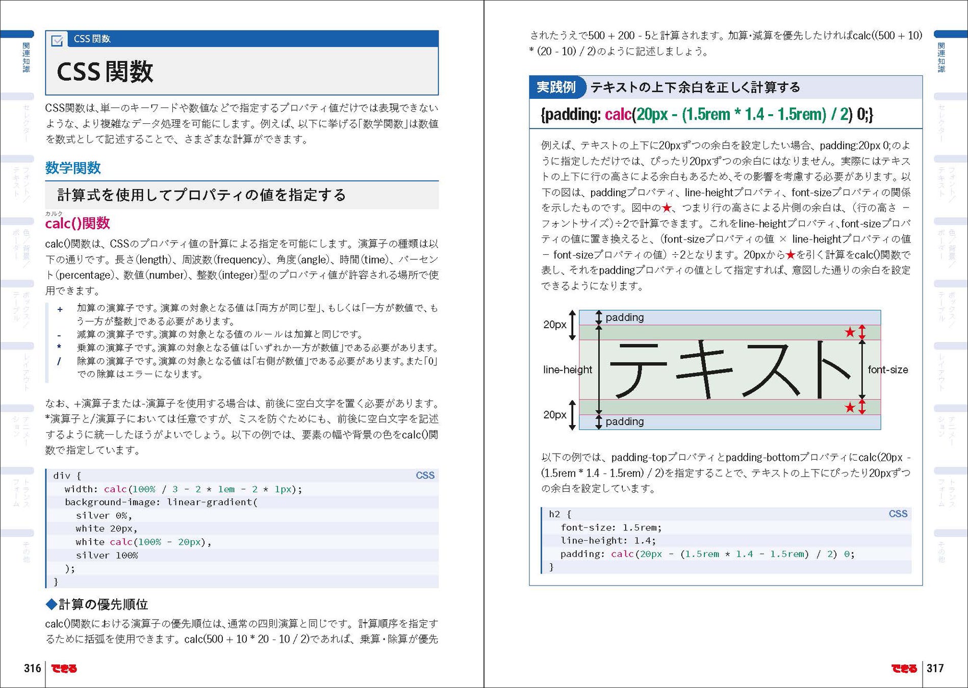Screen dimensions: 968x688
Task: Click the large テキスト sample glyphs in the diagram
Action: [x=730, y=369]
